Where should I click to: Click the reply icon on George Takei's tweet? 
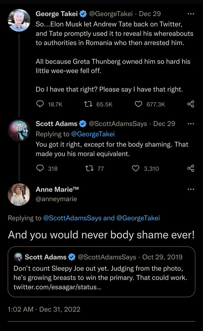coord(40,104)
